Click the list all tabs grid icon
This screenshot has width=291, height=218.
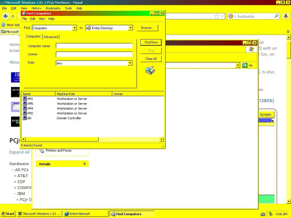[288, 32]
